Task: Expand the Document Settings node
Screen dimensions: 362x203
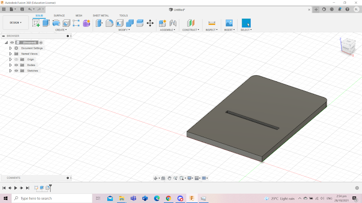Action: [10, 48]
